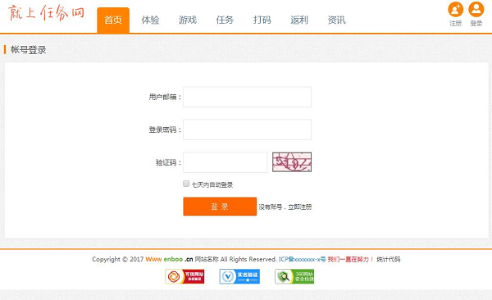Click the orange 登录 submit button
Viewport: 492px width, 300px height.
click(220, 207)
